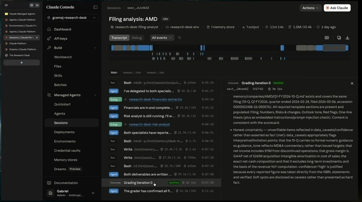Open Batches in the sidebar
Image resolution: width=362 pixels, height=202 pixels.
(x=72, y=85)
